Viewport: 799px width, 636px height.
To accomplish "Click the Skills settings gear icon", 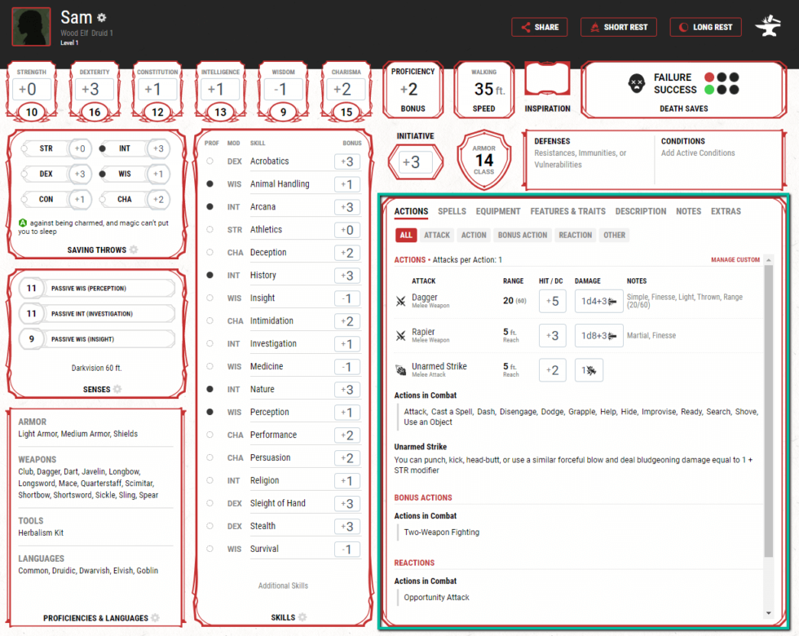I will pos(302,617).
